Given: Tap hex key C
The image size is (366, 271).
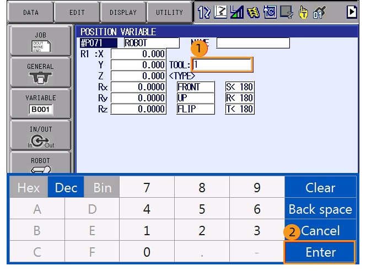Looking at the screenshot, I should click(x=37, y=251).
